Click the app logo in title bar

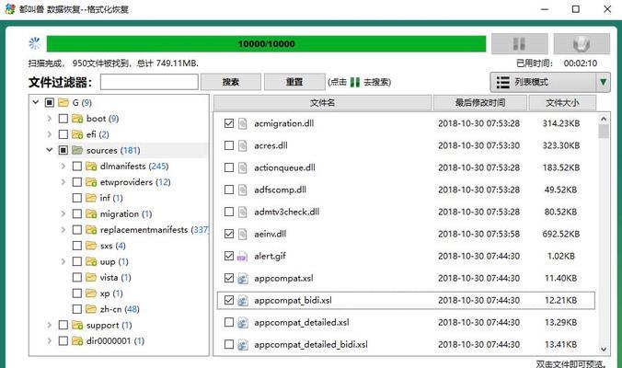[10, 8]
